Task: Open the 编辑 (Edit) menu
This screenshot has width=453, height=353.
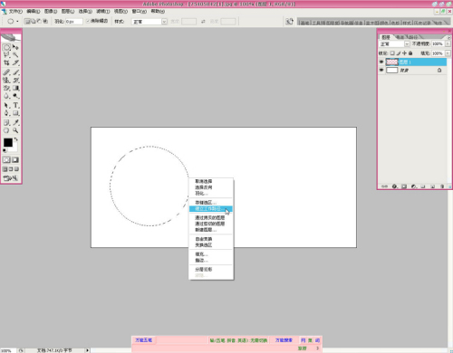Action: pos(34,11)
